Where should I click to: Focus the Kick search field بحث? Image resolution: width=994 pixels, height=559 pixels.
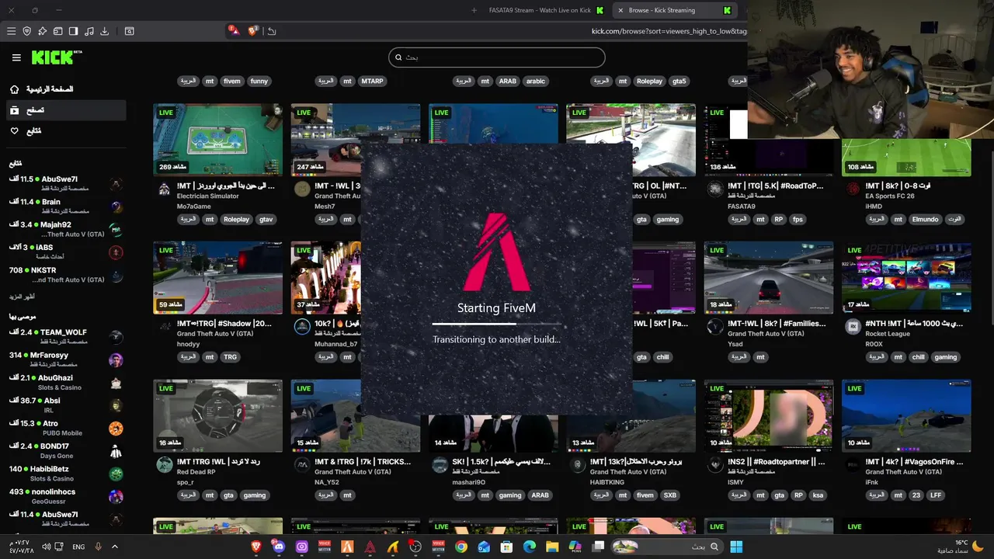point(497,57)
